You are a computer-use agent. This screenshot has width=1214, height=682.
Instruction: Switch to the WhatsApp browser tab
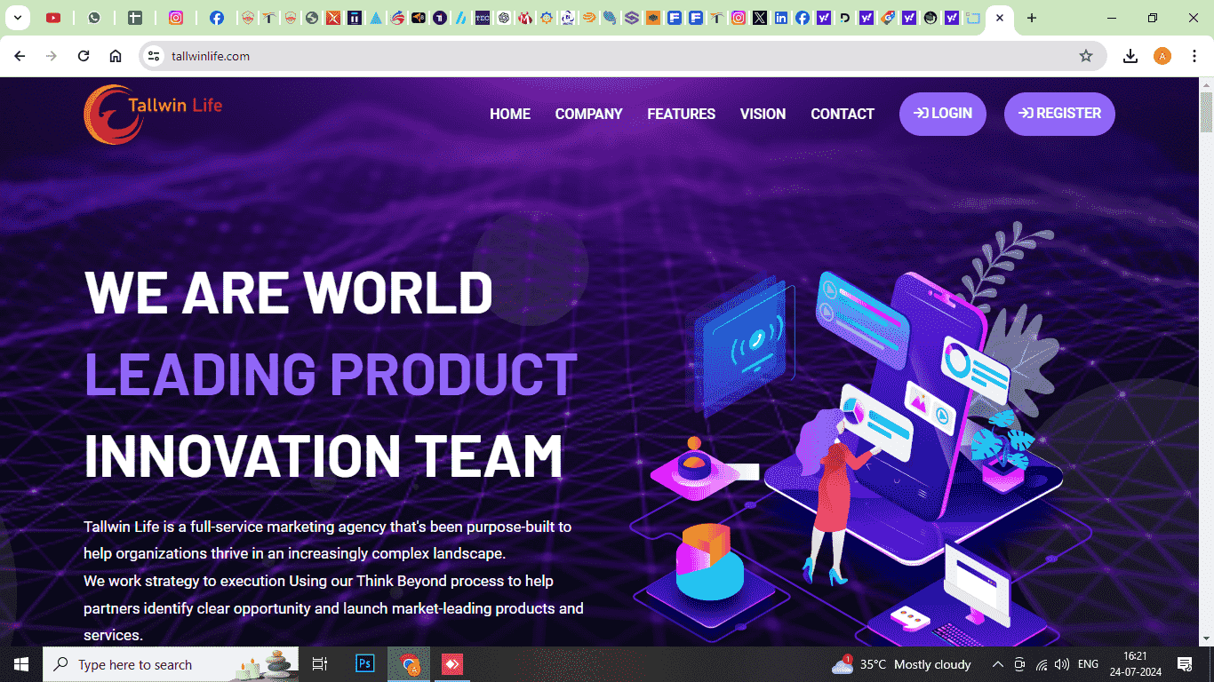(x=94, y=18)
